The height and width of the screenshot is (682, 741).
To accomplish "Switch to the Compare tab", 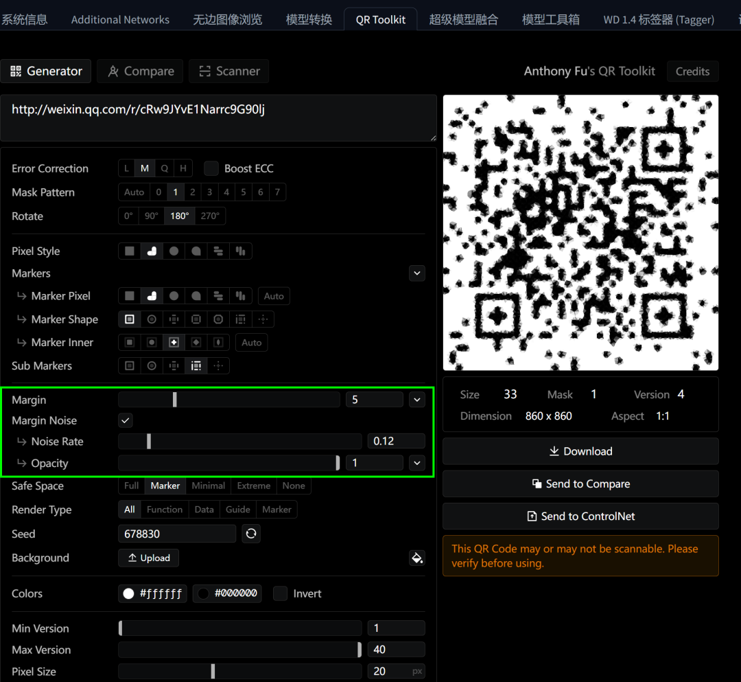I will point(141,71).
